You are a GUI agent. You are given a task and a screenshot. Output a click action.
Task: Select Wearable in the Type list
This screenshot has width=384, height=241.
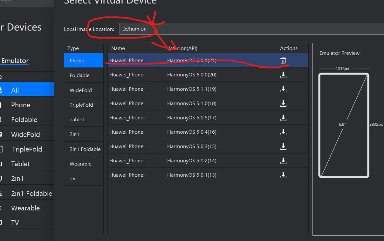click(x=84, y=164)
